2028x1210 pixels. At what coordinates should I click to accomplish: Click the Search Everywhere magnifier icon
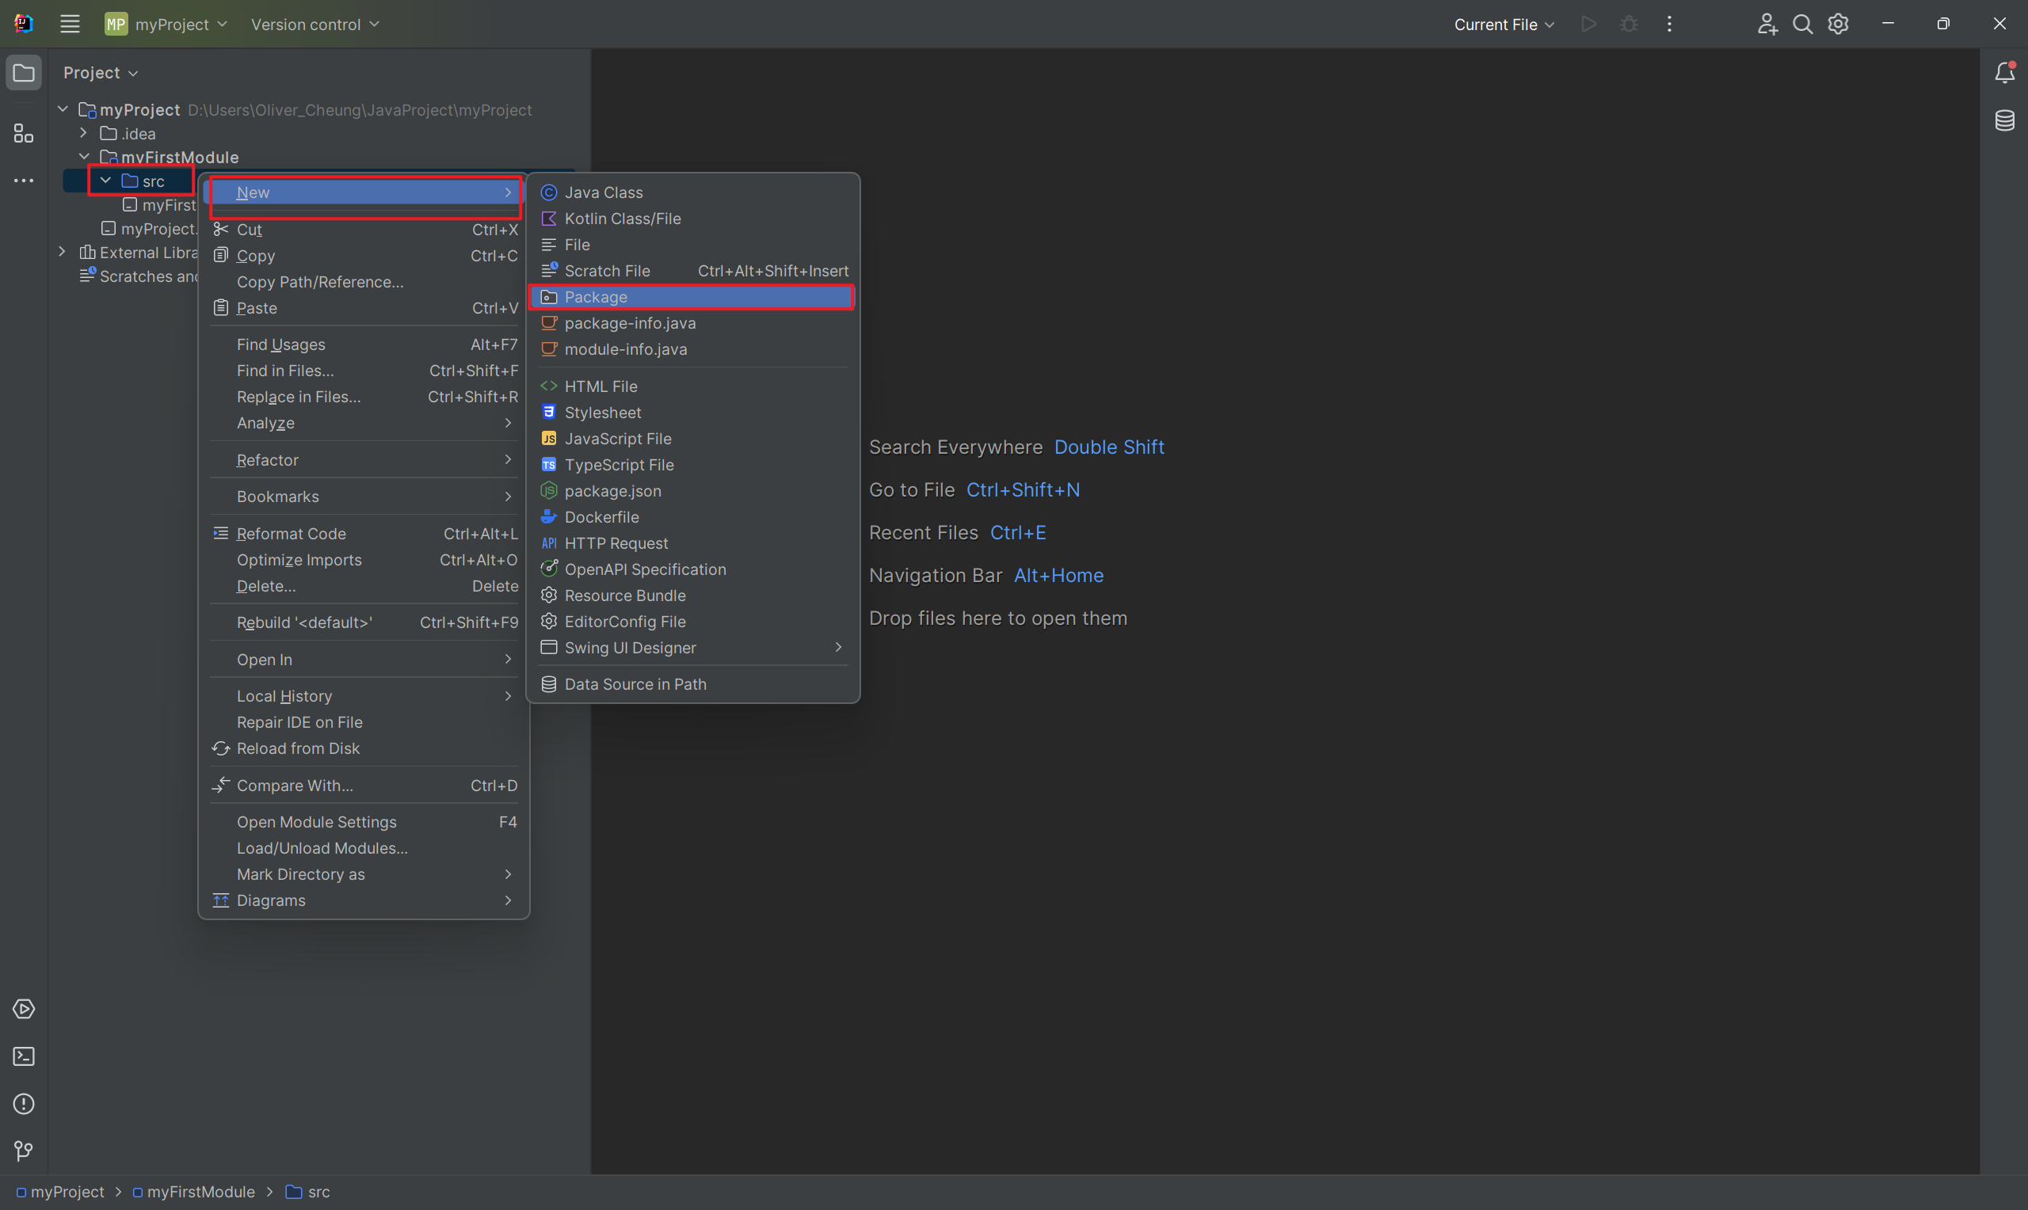1803,25
